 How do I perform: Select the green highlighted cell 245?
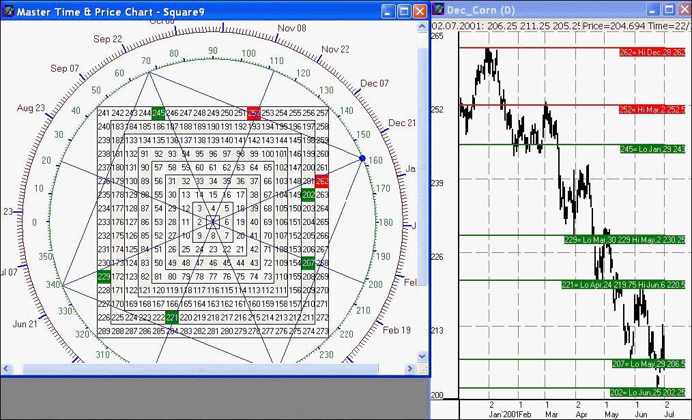tap(158, 113)
